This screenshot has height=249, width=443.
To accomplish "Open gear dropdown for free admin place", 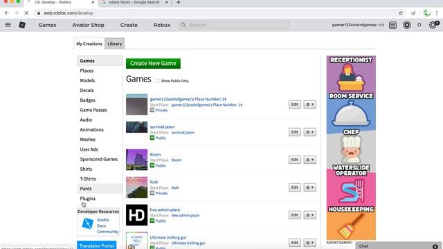I will click(x=309, y=215).
